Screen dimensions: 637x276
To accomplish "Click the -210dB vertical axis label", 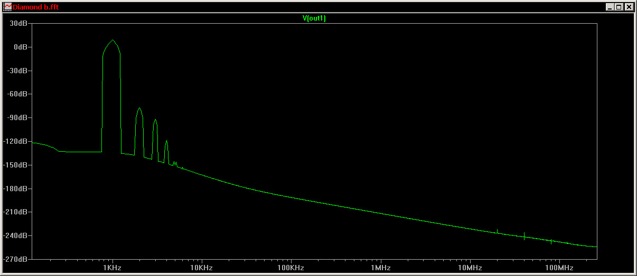I will point(16,212).
